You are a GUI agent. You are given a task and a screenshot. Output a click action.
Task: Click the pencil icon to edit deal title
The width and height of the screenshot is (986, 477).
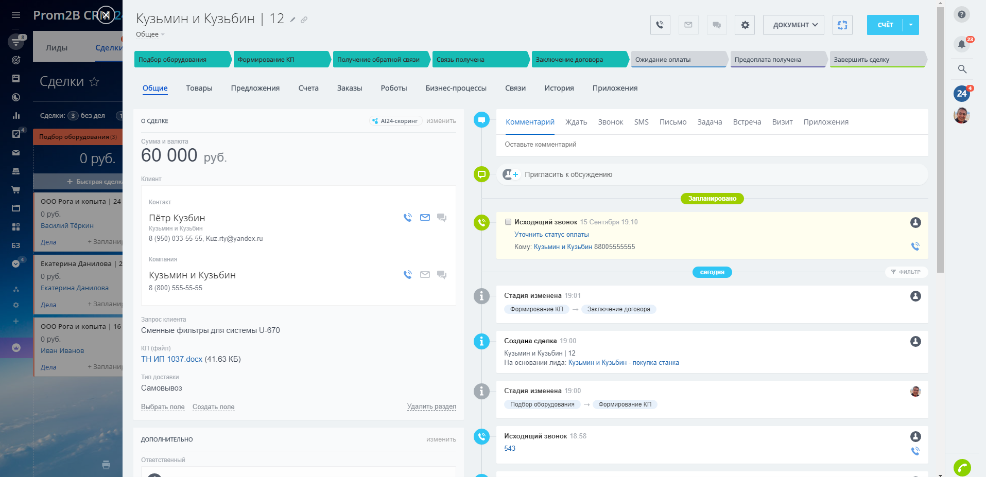pos(292,20)
